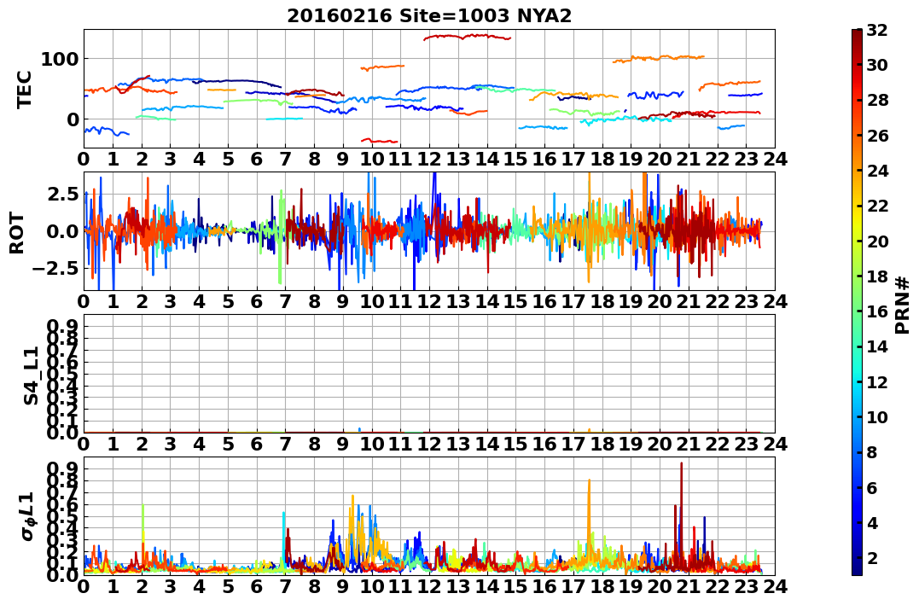Click hour 20 tick under the S4_L1 panel
Viewport: 919px width, 605px height.
[660, 445]
